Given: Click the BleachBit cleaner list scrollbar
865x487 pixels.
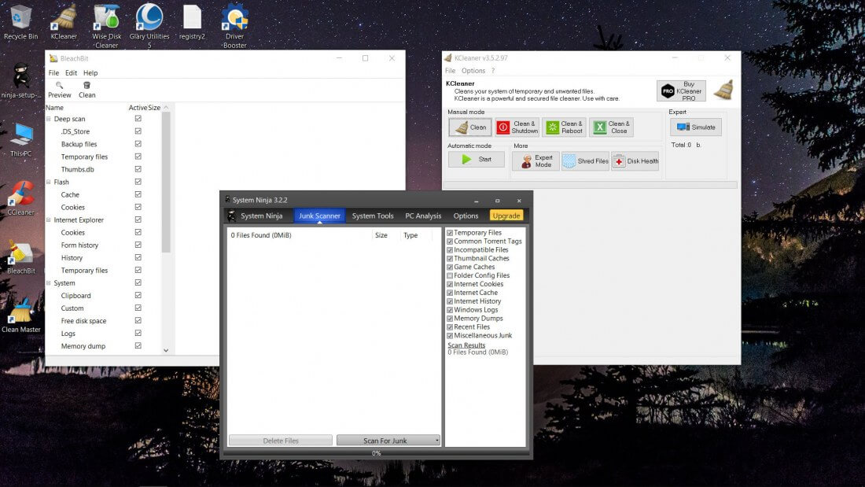Looking at the screenshot, I should pyautogui.click(x=165, y=181).
